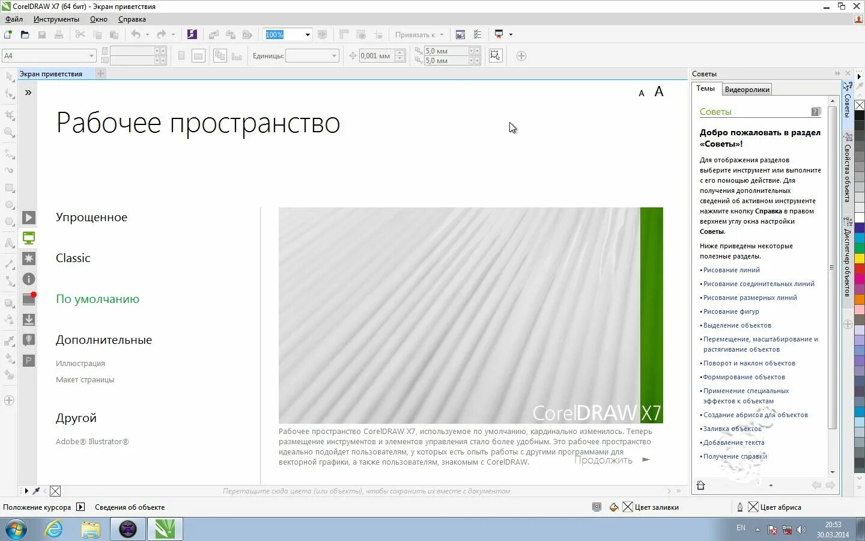Open the Привязать к dropdown
Viewport: 865px width, 541px height.
(419, 35)
